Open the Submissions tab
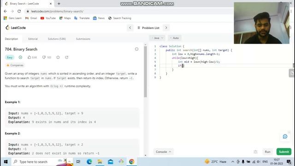Screen dimensions: 295x166 coord(83,39)
